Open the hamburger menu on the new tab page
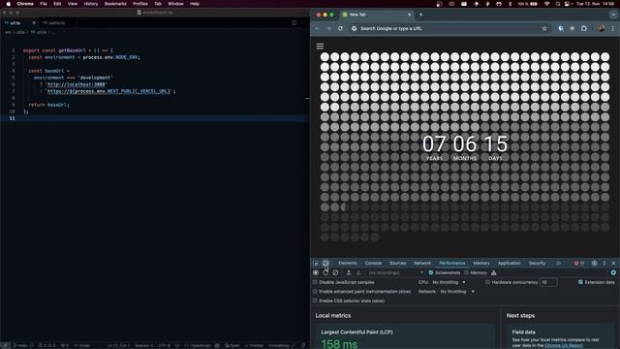This screenshot has width=620, height=349. 320,47
